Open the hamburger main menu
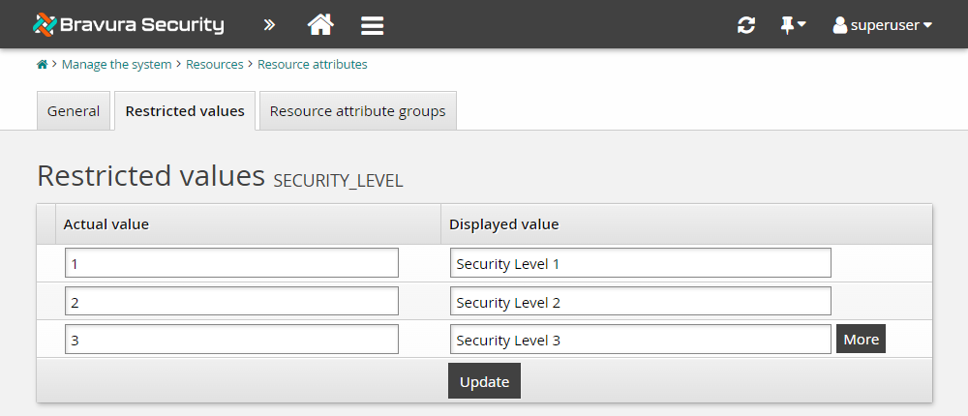The width and height of the screenshot is (968, 416). [373, 26]
